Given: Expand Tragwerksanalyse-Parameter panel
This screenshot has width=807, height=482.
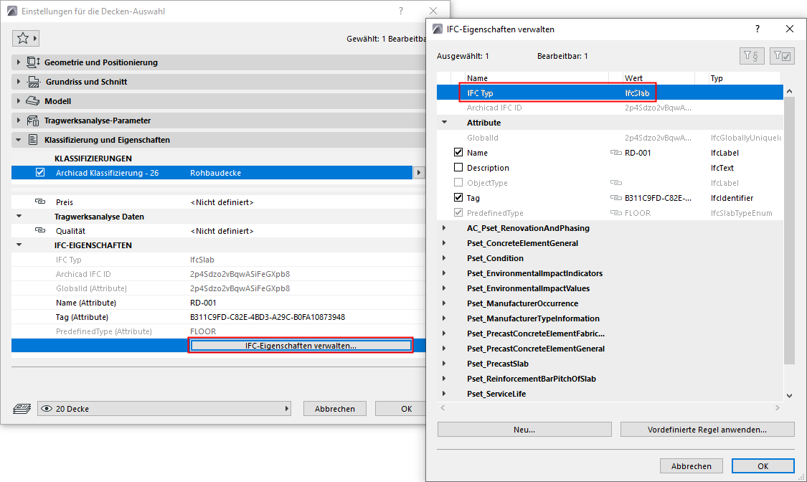Looking at the screenshot, I should pyautogui.click(x=19, y=120).
